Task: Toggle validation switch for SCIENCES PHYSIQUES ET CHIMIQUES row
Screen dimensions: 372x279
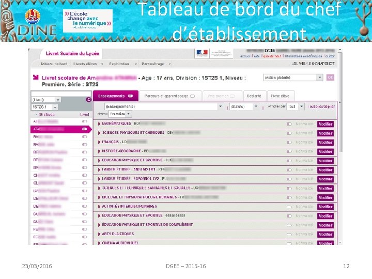Action: tap(289, 133)
